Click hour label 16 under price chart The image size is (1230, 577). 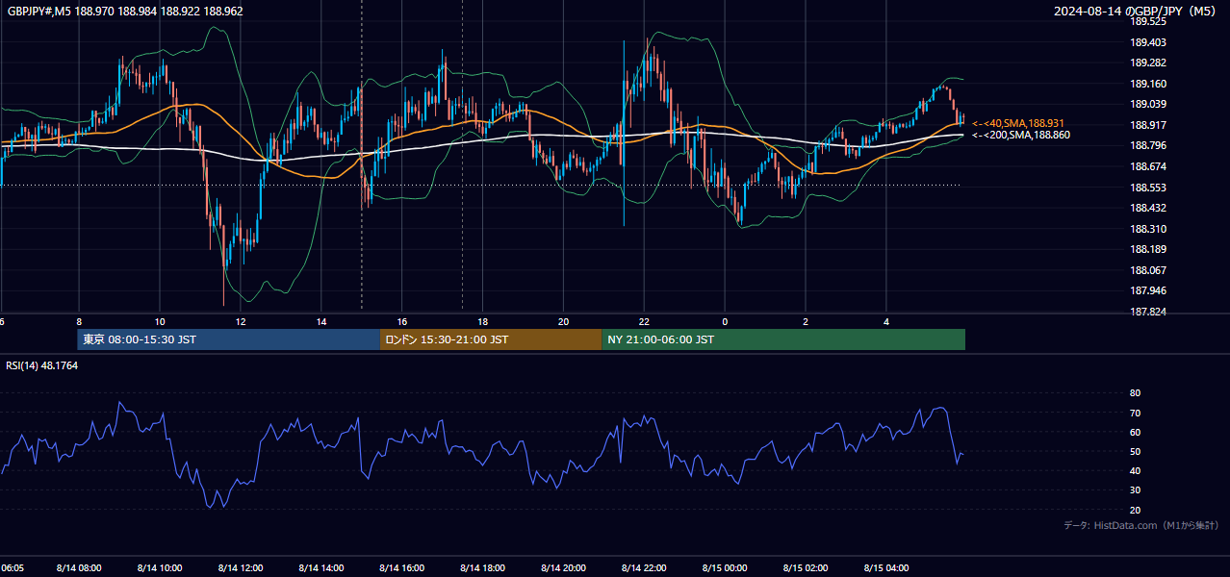402,321
